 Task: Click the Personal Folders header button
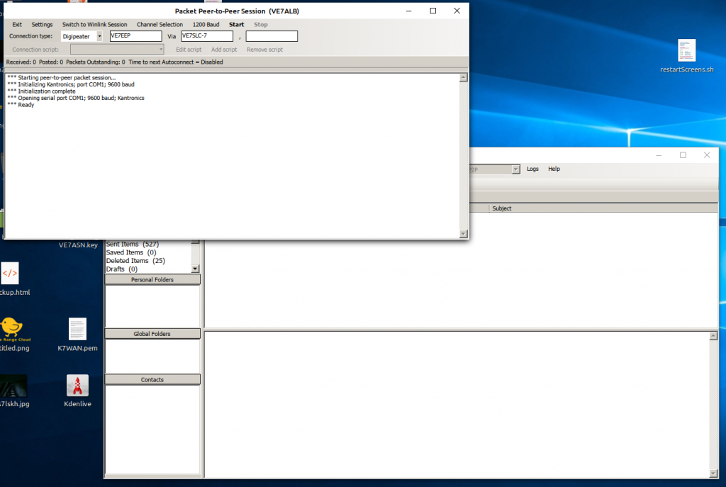pos(152,279)
